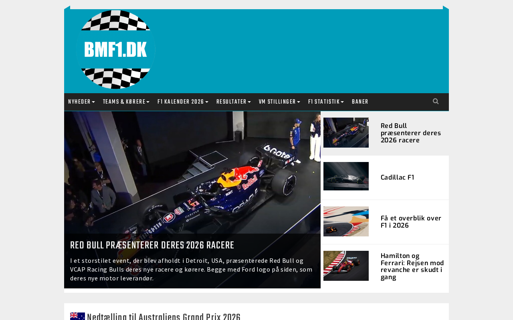513x320 pixels.
Task: Go to the Baner menu item
Action: [x=360, y=102]
